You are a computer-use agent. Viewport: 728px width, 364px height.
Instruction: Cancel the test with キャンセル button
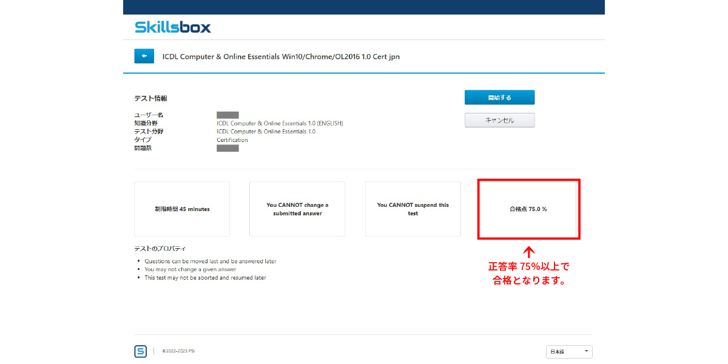tap(499, 120)
